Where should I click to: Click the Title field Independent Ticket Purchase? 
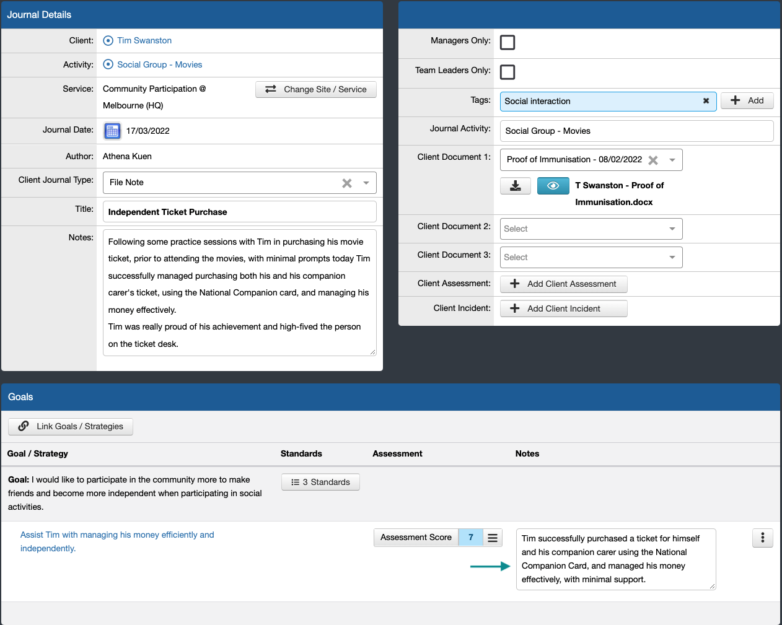click(240, 212)
